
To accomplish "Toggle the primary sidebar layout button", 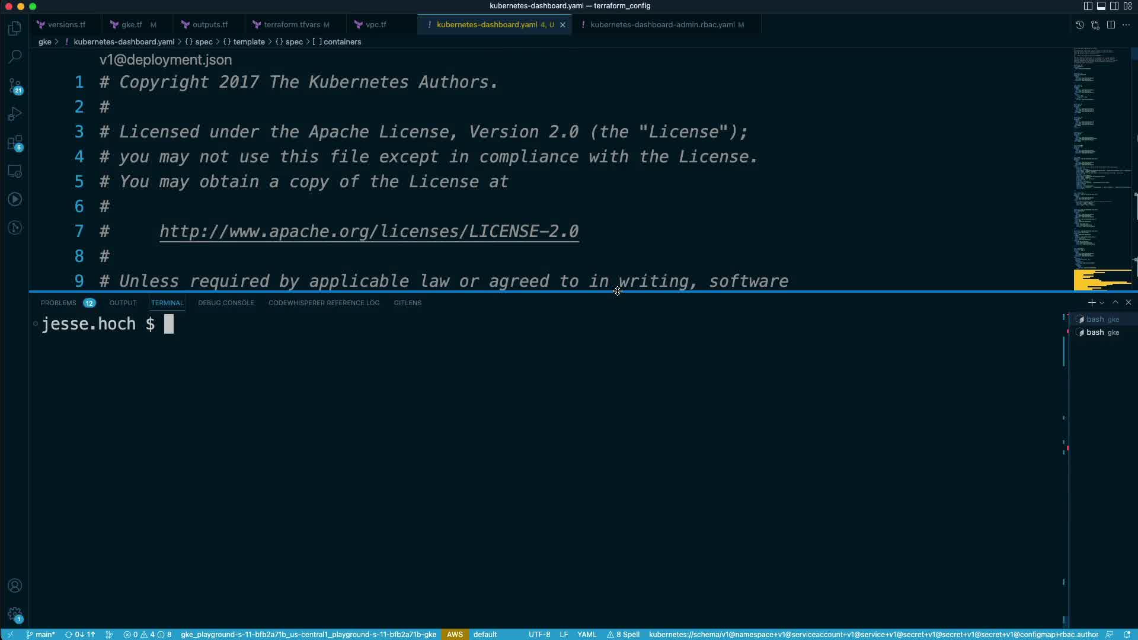I will [1088, 6].
